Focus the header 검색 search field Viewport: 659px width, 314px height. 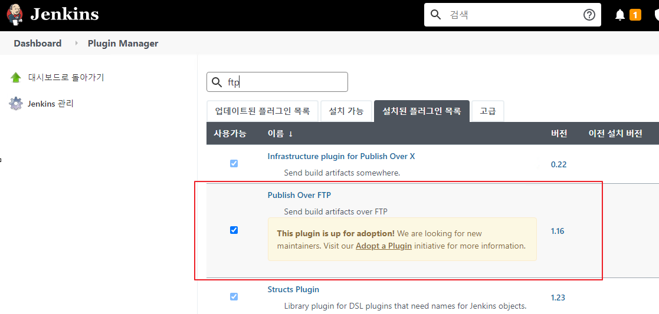[x=512, y=15]
